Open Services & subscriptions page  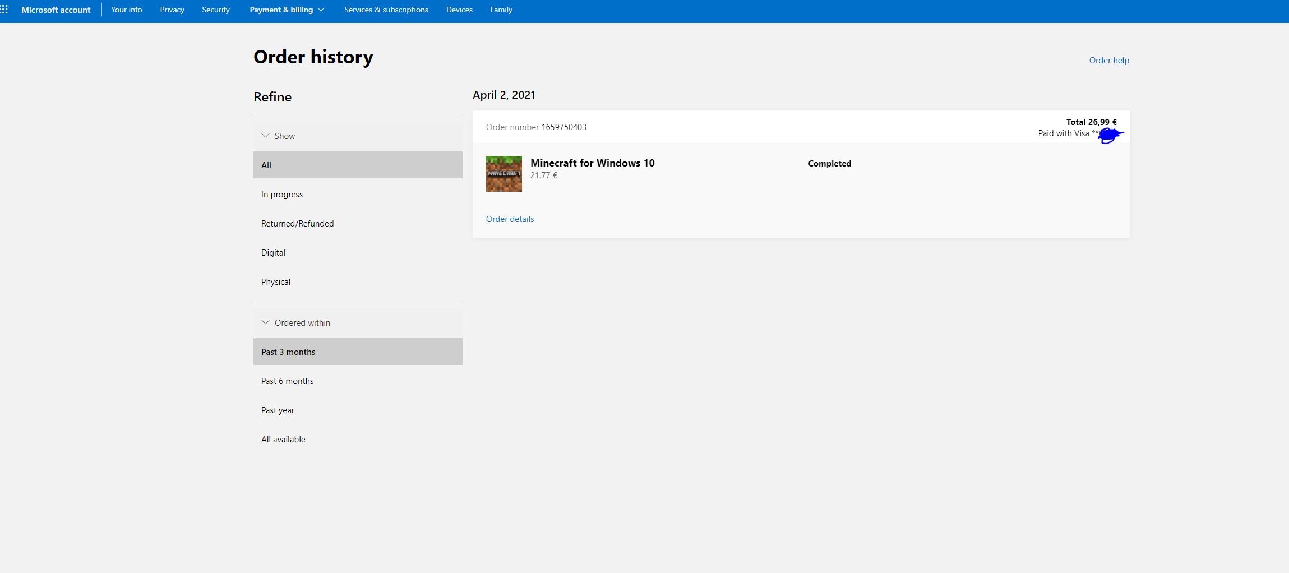click(386, 10)
